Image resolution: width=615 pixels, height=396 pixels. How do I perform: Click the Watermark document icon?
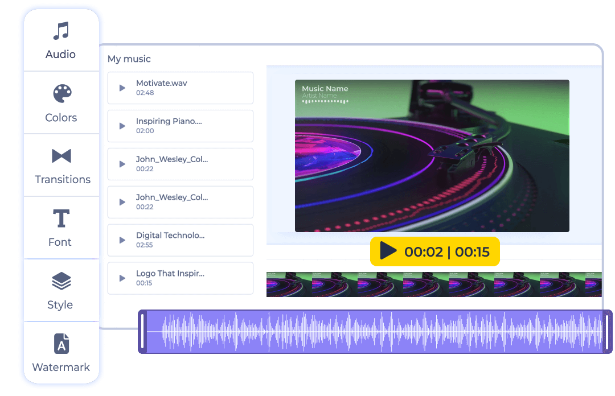click(61, 344)
